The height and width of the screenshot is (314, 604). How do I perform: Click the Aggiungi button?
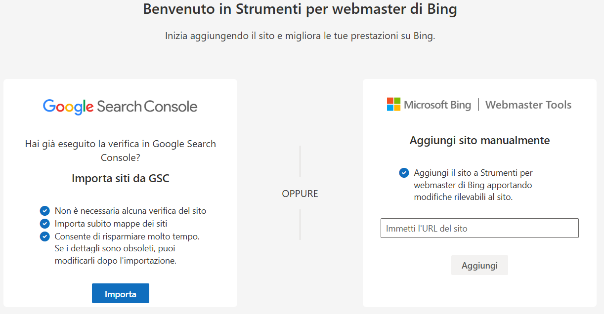coord(479,265)
